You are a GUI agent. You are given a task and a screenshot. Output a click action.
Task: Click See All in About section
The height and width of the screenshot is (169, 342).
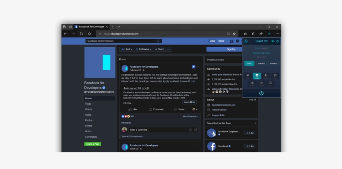pos(253,100)
